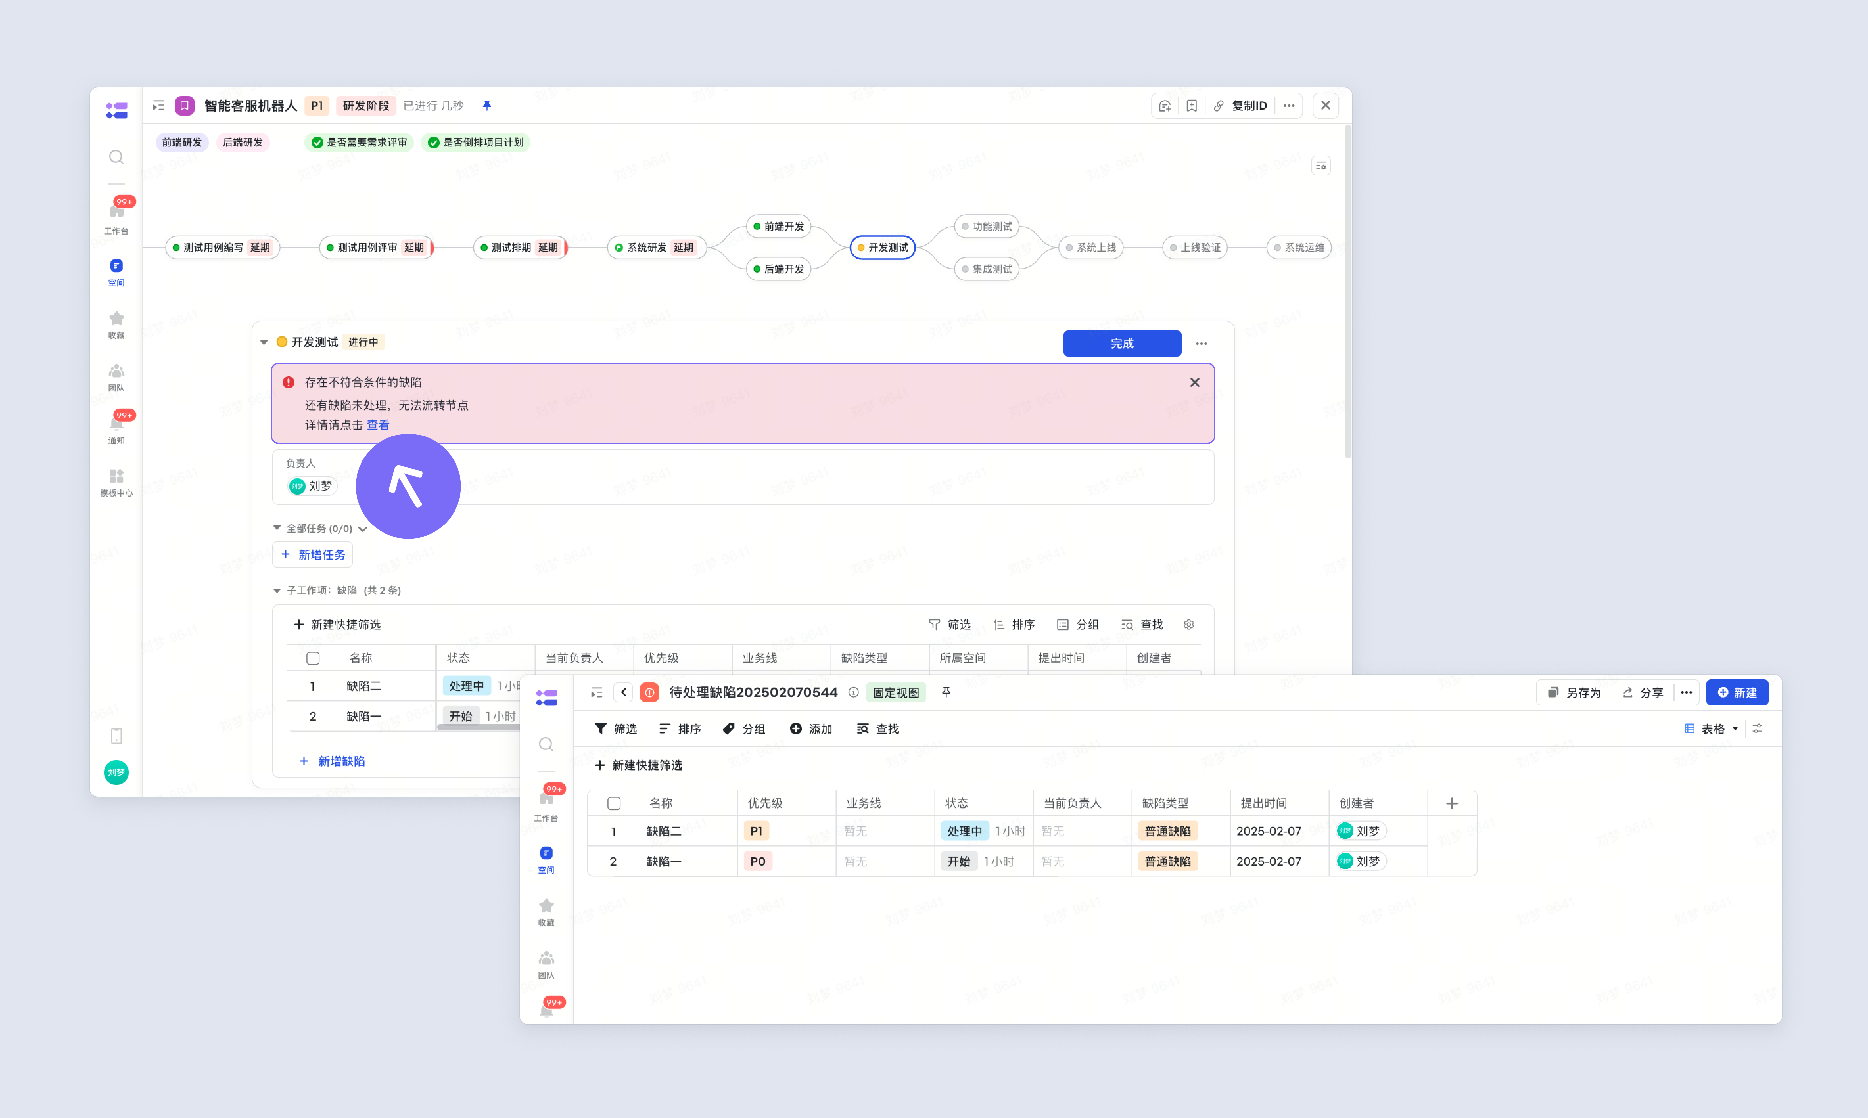The height and width of the screenshot is (1118, 1868).
Task: Open the view settings sliders icon beside 表格
Action: point(1757,728)
